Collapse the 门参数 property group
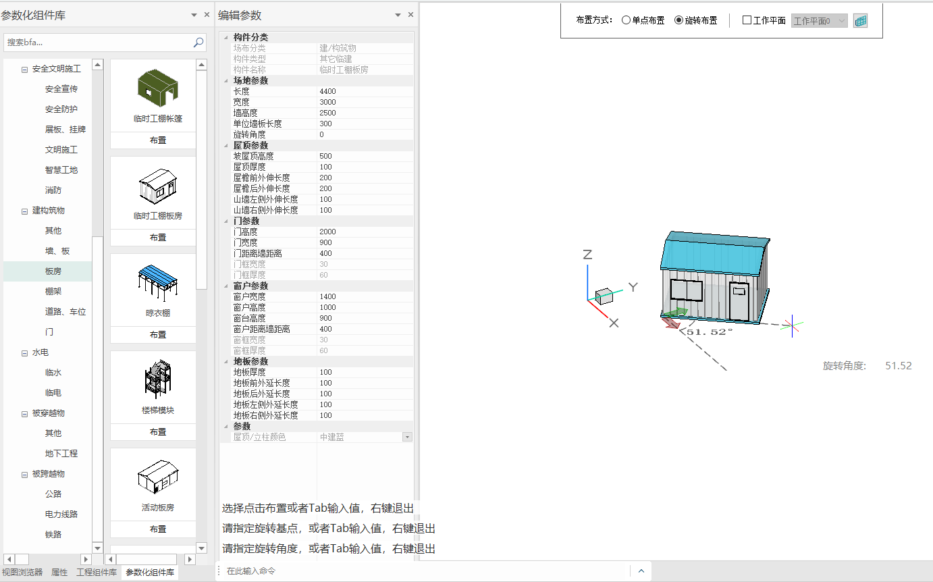This screenshot has height=582, width=933. 225,221
